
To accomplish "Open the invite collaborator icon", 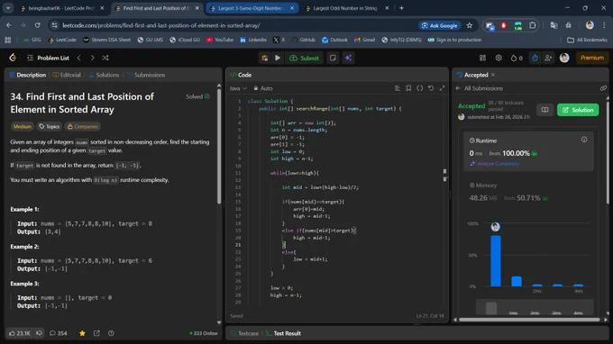I will click(x=548, y=58).
